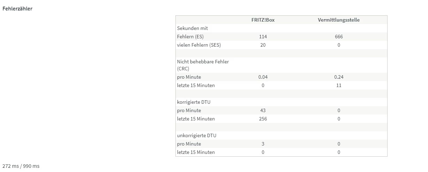
Task: Select the Vermittlungsstelle ES value 666
Action: point(338,37)
